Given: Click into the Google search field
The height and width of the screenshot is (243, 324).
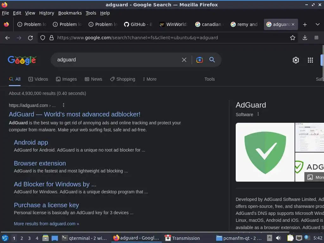Looking at the screenshot, I should (117, 60).
